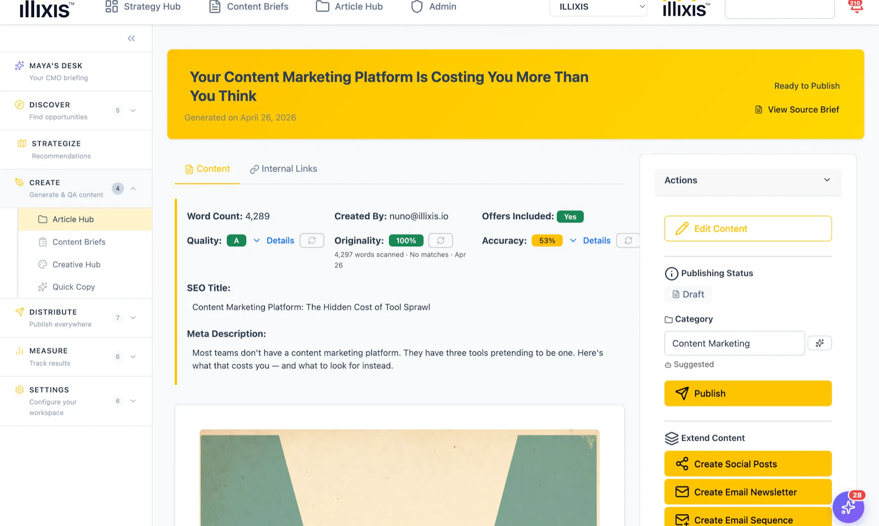Click the 53% accuracy badge
Screen dimensions: 879x526
click(x=547, y=241)
